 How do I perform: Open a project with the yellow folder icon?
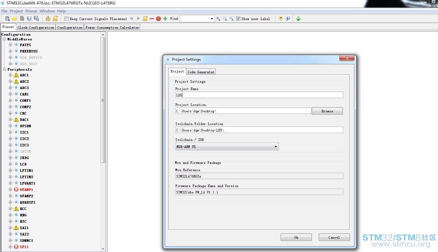[x=15, y=18]
